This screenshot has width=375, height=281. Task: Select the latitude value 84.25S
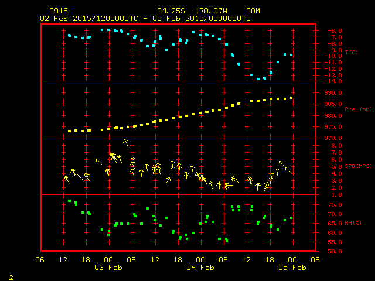coord(171,11)
